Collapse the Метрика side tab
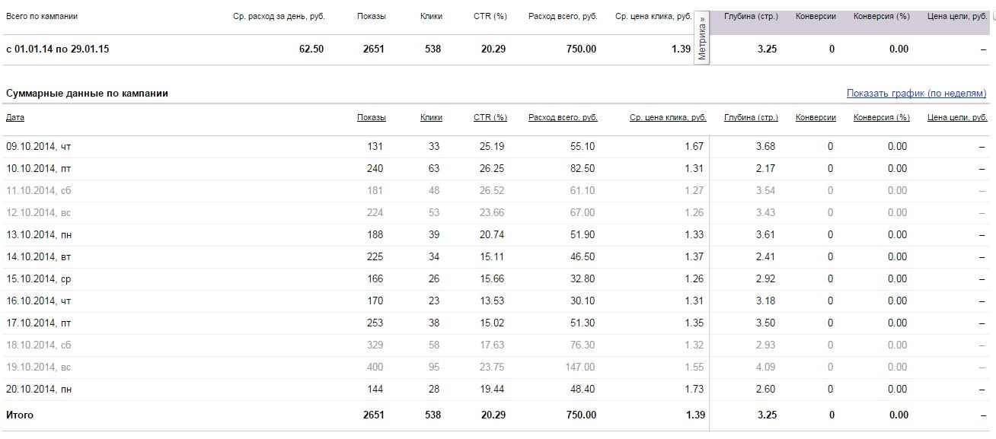The image size is (996, 439). tap(701, 37)
